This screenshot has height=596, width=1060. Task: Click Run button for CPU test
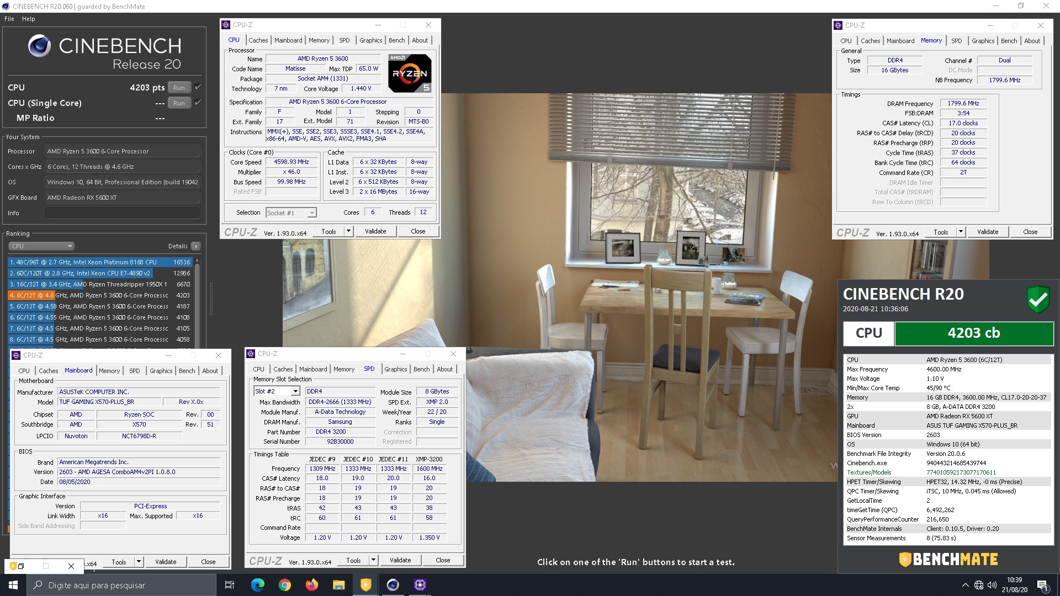click(179, 87)
